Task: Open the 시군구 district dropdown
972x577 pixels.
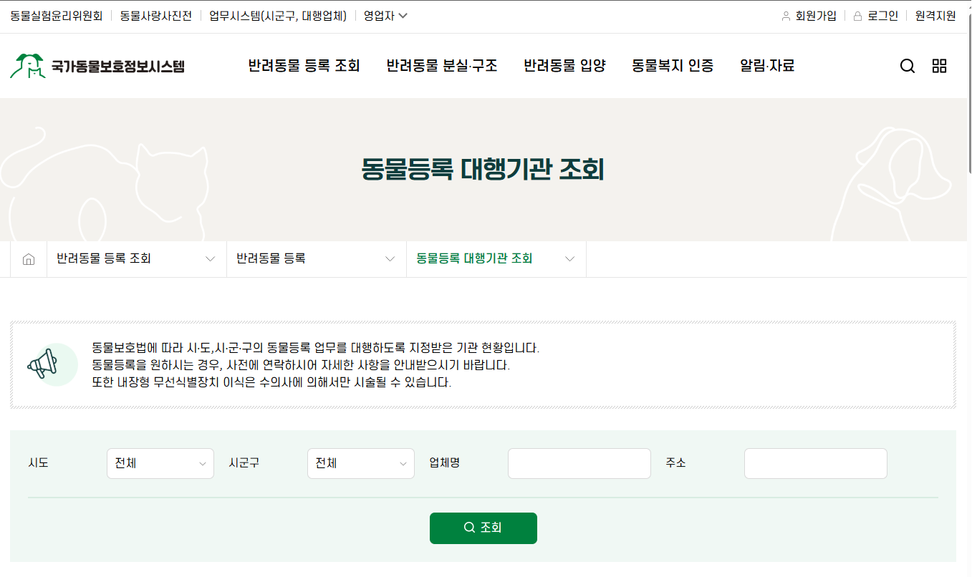Action: (360, 463)
